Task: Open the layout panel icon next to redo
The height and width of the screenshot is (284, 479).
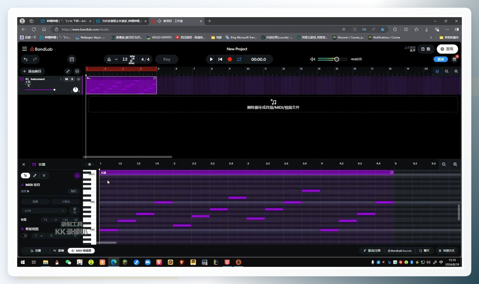Action: click(x=72, y=59)
